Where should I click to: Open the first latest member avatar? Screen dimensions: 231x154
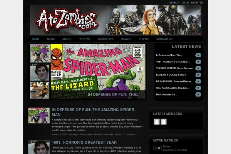157,122
